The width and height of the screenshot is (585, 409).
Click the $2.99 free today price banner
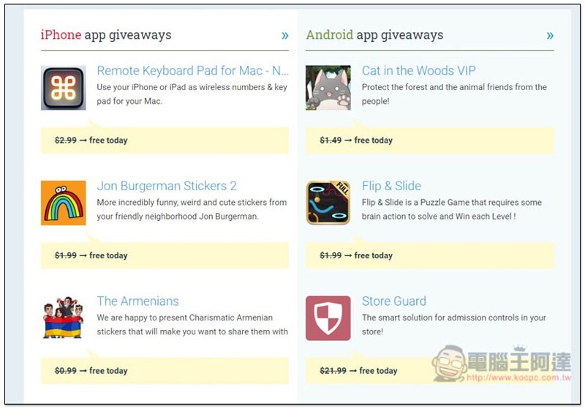tap(165, 140)
